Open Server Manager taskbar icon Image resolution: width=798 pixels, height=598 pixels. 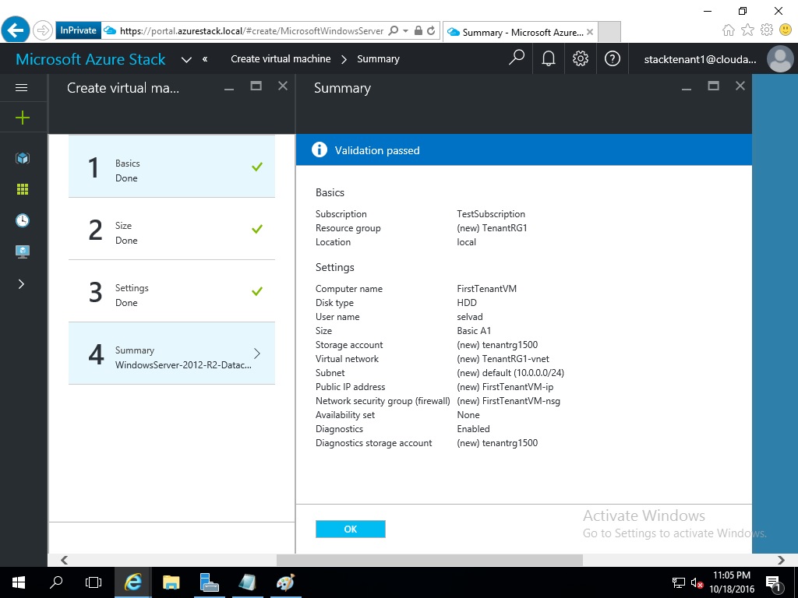(209, 582)
